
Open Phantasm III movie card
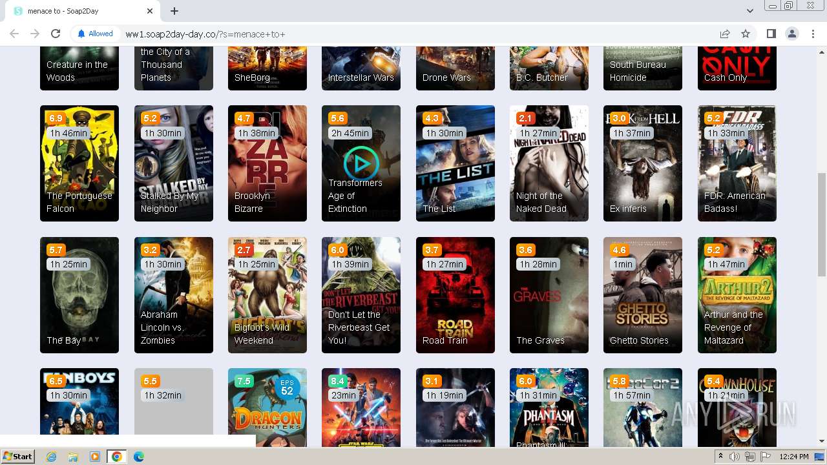pos(549,407)
